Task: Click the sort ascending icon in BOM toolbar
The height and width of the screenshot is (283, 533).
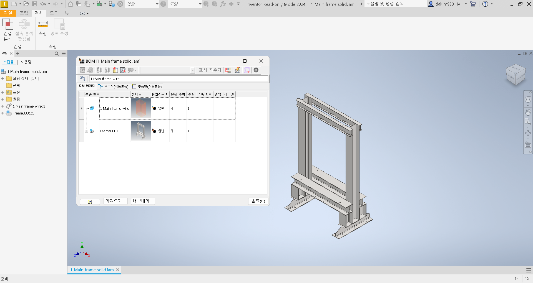Action: click(x=100, y=70)
